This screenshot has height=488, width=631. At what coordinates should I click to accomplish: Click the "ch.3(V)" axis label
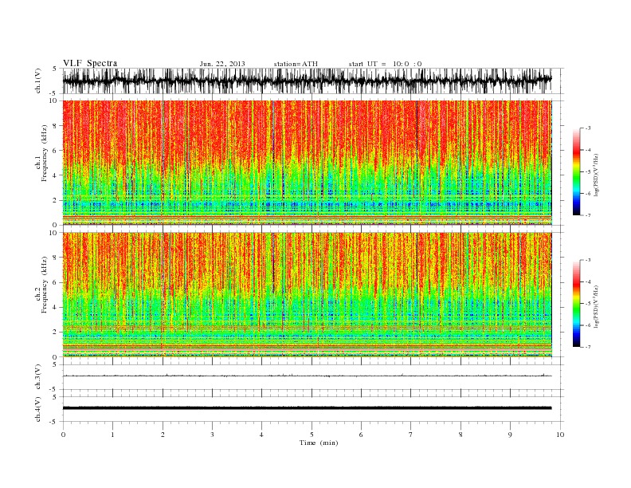coord(38,377)
